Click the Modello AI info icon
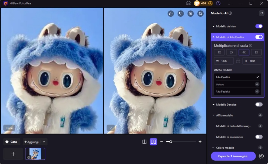Screen dimensions: 268x164 230,13
